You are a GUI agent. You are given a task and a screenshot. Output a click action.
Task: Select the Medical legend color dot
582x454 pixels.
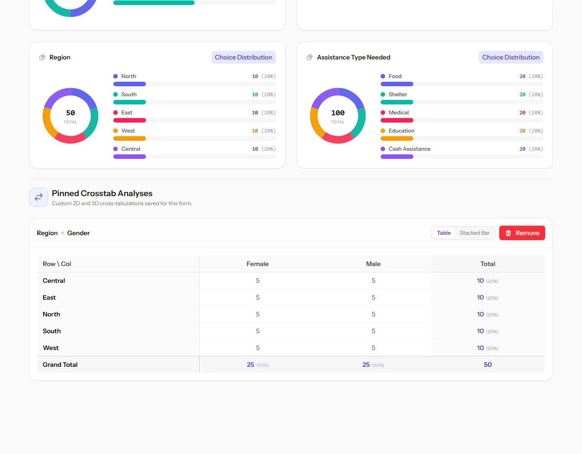383,113
